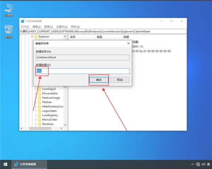Select the LogonStats folder icon
Screen dimensions: 212x169
coord(39,111)
